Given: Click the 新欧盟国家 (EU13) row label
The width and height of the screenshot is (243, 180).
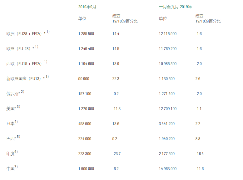Looking at the screenshot, I should pyautogui.click(x=24, y=79).
